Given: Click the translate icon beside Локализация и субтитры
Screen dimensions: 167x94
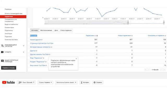Looking at the screenshot, I should coord(2,46).
